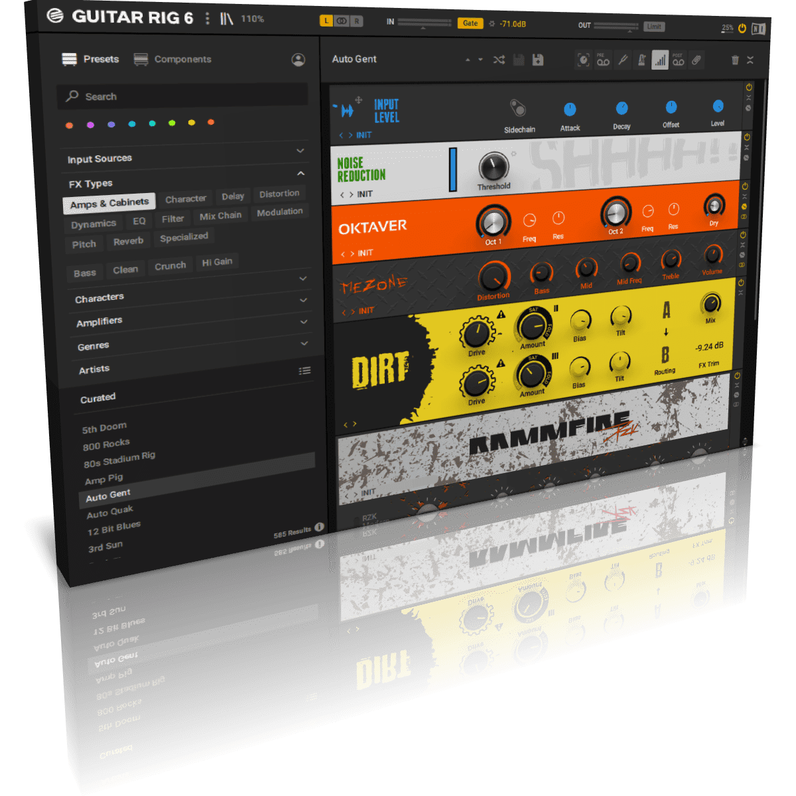Click the trash icon to clear rack
Viewport: 796px width, 796px height.
(735, 60)
